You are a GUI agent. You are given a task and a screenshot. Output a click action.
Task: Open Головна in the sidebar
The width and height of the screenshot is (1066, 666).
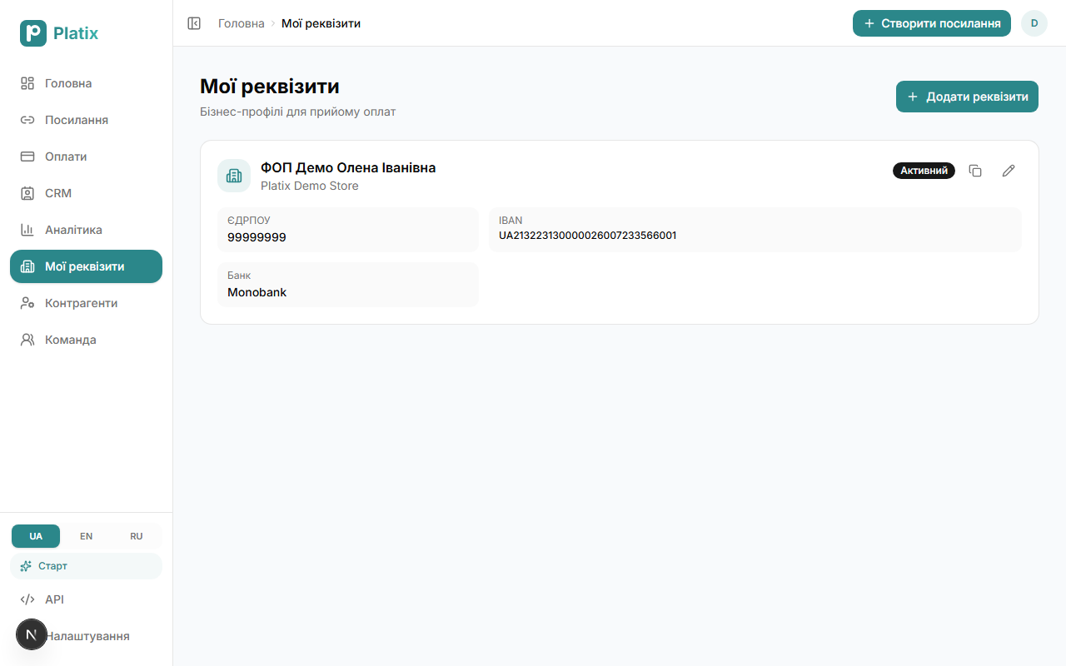click(86, 83)
